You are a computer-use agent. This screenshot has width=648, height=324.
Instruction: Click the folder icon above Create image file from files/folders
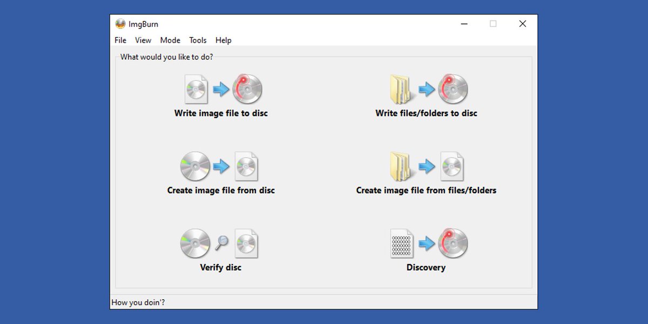click(402, 166)
